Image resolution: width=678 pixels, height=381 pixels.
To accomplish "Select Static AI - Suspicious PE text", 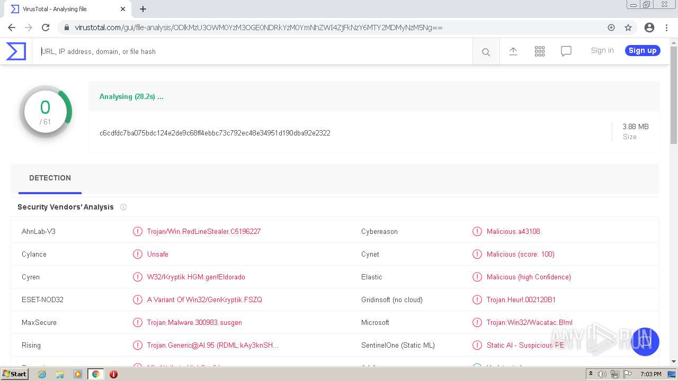I will click(525, 345).
